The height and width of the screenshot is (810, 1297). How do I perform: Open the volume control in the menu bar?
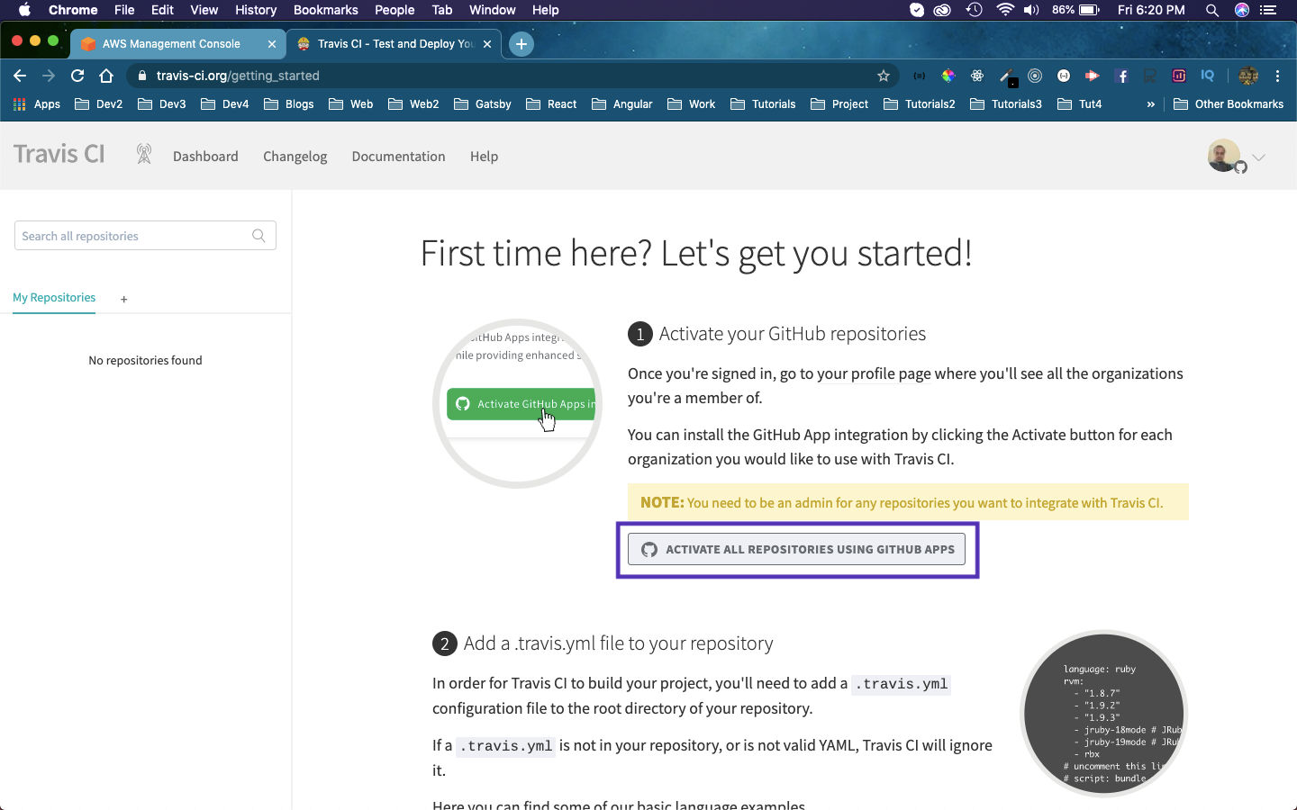(1031, 10)
